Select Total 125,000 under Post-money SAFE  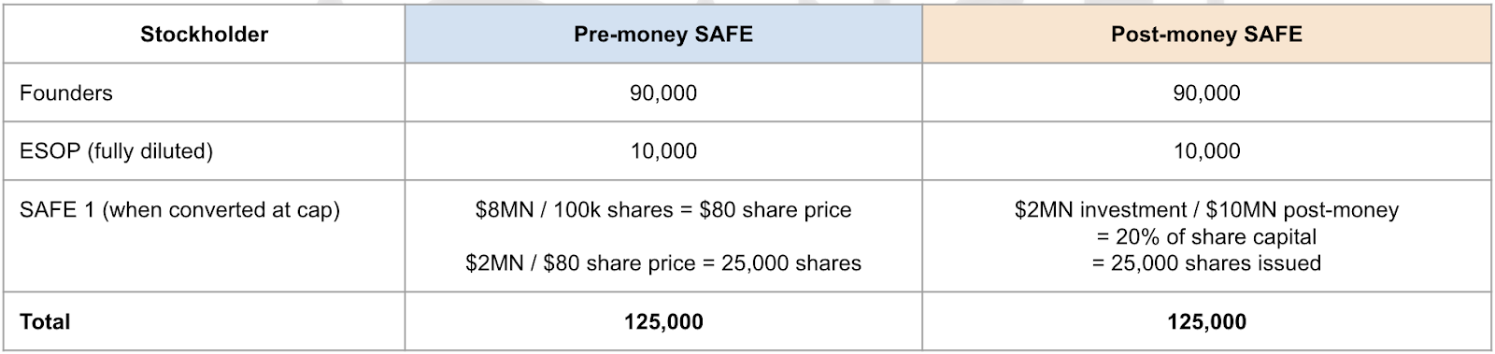click(1206, 322)
